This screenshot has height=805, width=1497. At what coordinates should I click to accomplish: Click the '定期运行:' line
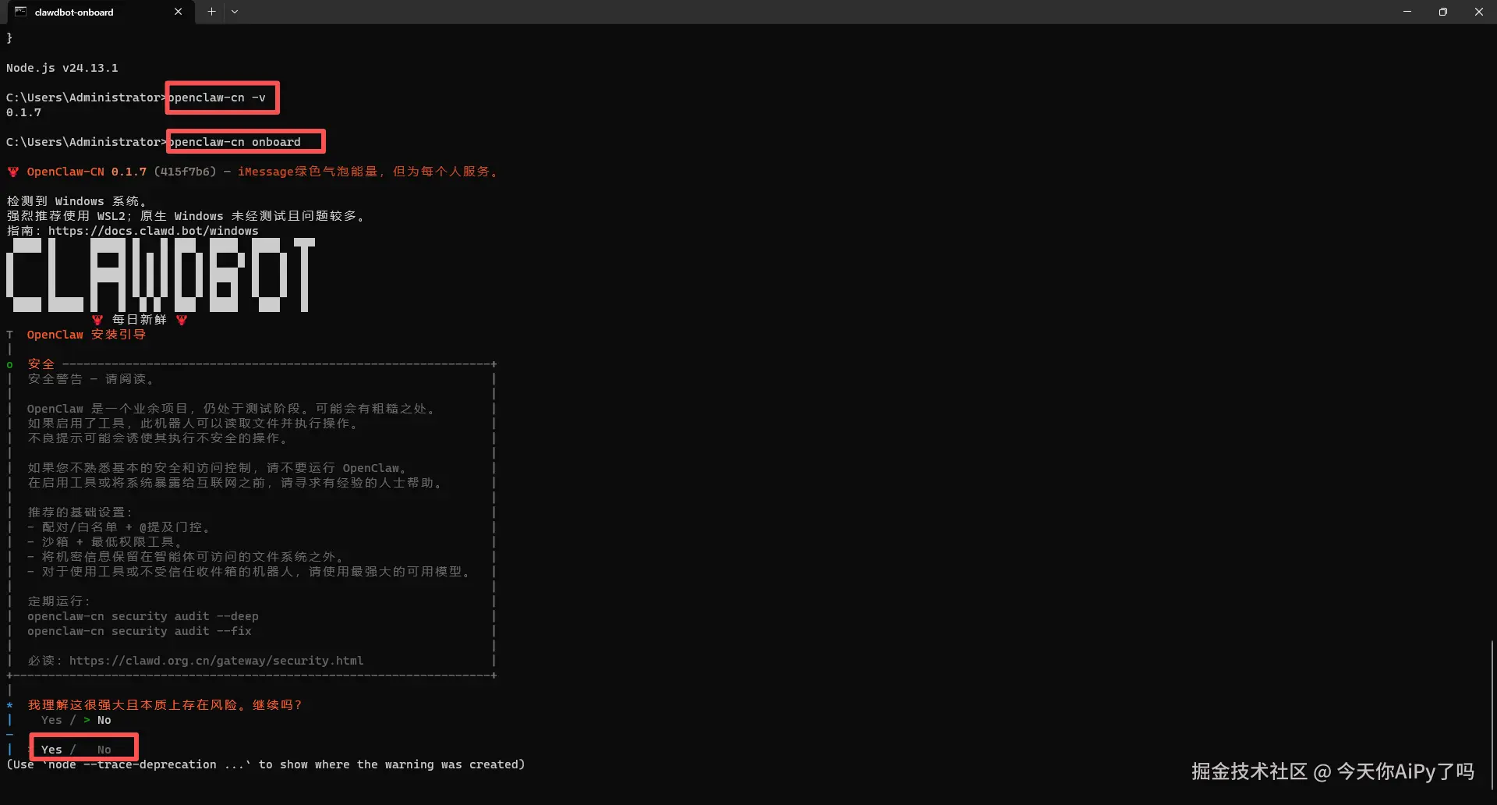point(59,601)
